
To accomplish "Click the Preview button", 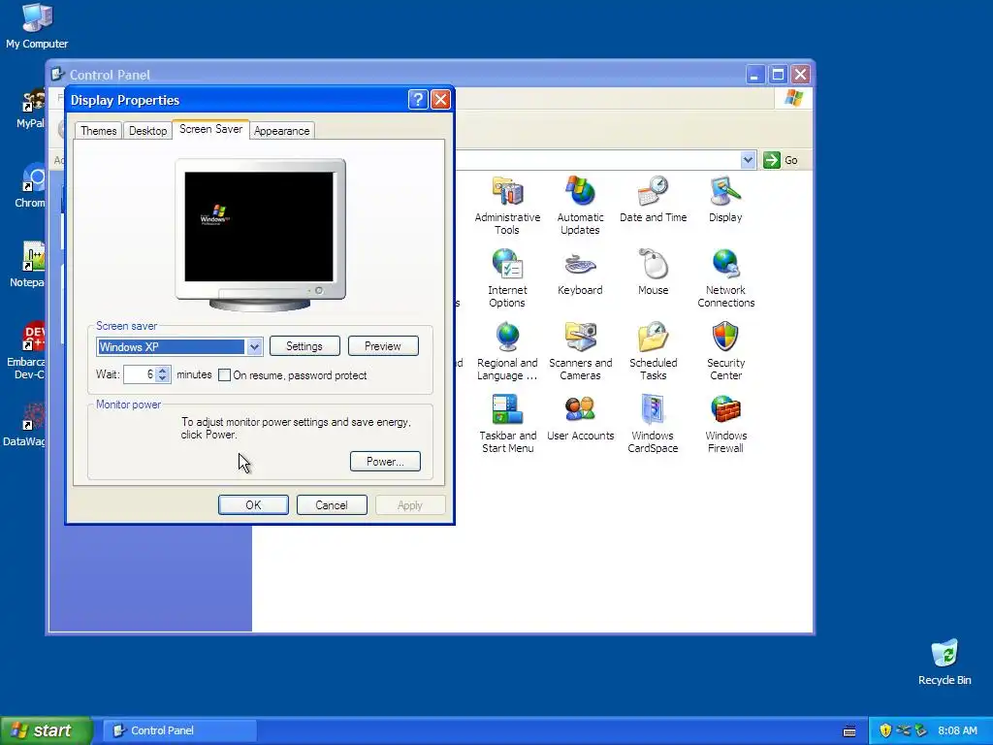I will (x=383, y=346).
